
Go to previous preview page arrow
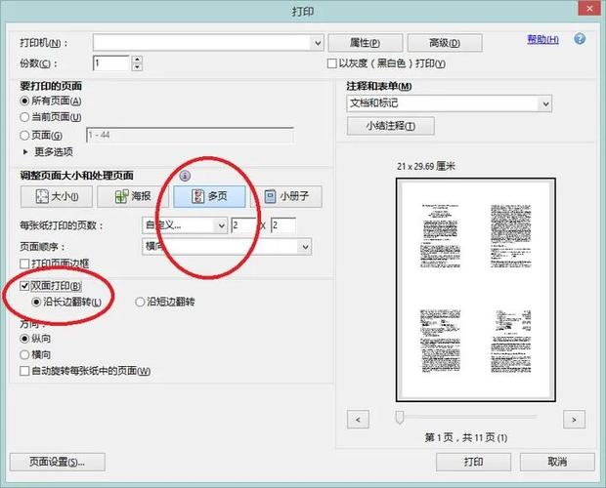click(x=358, y=420)
